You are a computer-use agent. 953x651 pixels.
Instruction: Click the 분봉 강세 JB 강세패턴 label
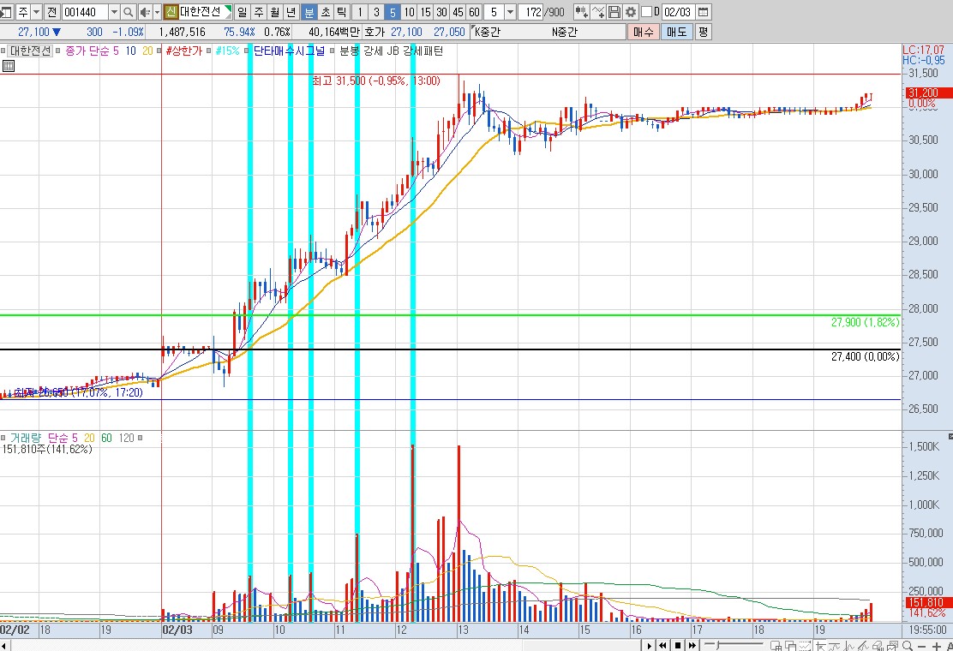(x=392, y=51)
